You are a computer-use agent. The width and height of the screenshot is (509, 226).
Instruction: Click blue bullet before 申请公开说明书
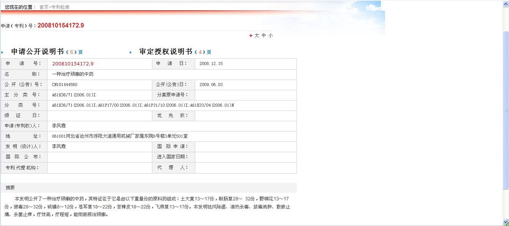pyautogui.click(x=2, y=52)
